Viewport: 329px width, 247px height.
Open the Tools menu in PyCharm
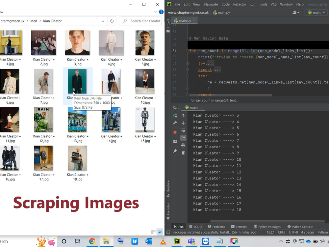263,4
